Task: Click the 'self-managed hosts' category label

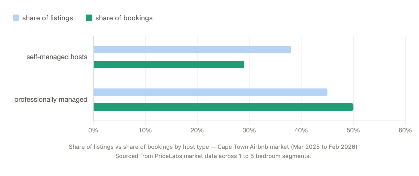Action: 57,57
